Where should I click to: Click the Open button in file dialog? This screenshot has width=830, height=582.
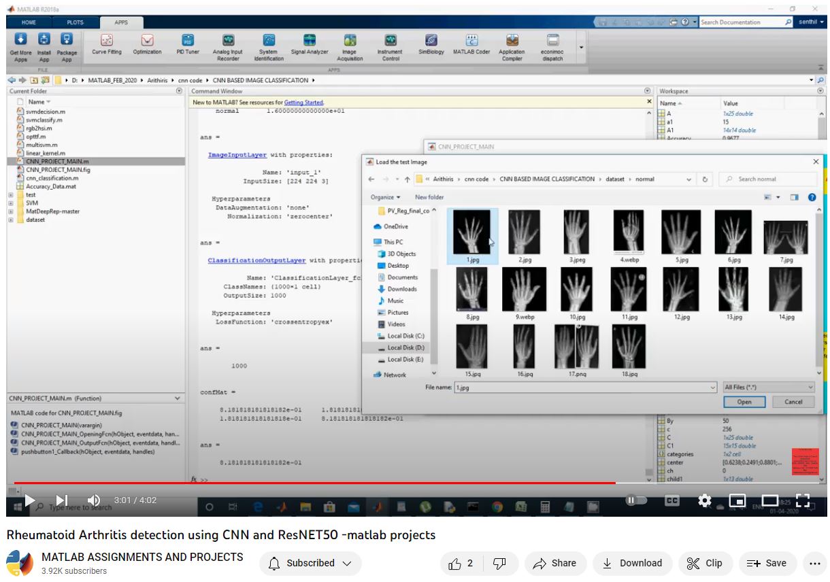[744, 402]
